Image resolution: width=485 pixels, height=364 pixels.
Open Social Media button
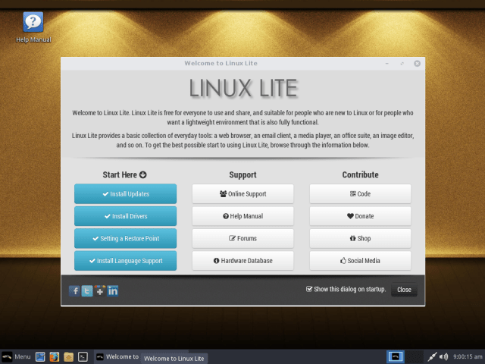(361, 261)
